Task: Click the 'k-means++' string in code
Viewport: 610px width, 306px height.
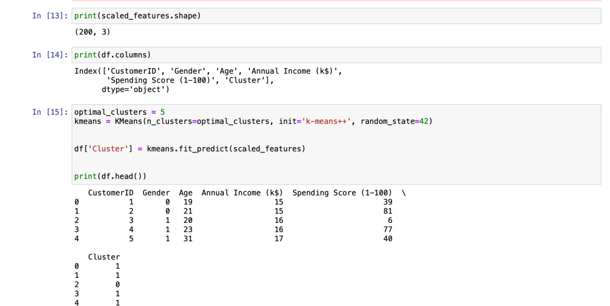Action: [x=328, y=121]
